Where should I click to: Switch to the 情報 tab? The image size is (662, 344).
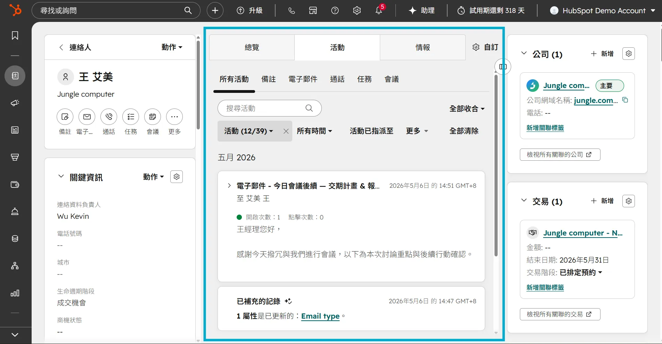click(423, 47)
